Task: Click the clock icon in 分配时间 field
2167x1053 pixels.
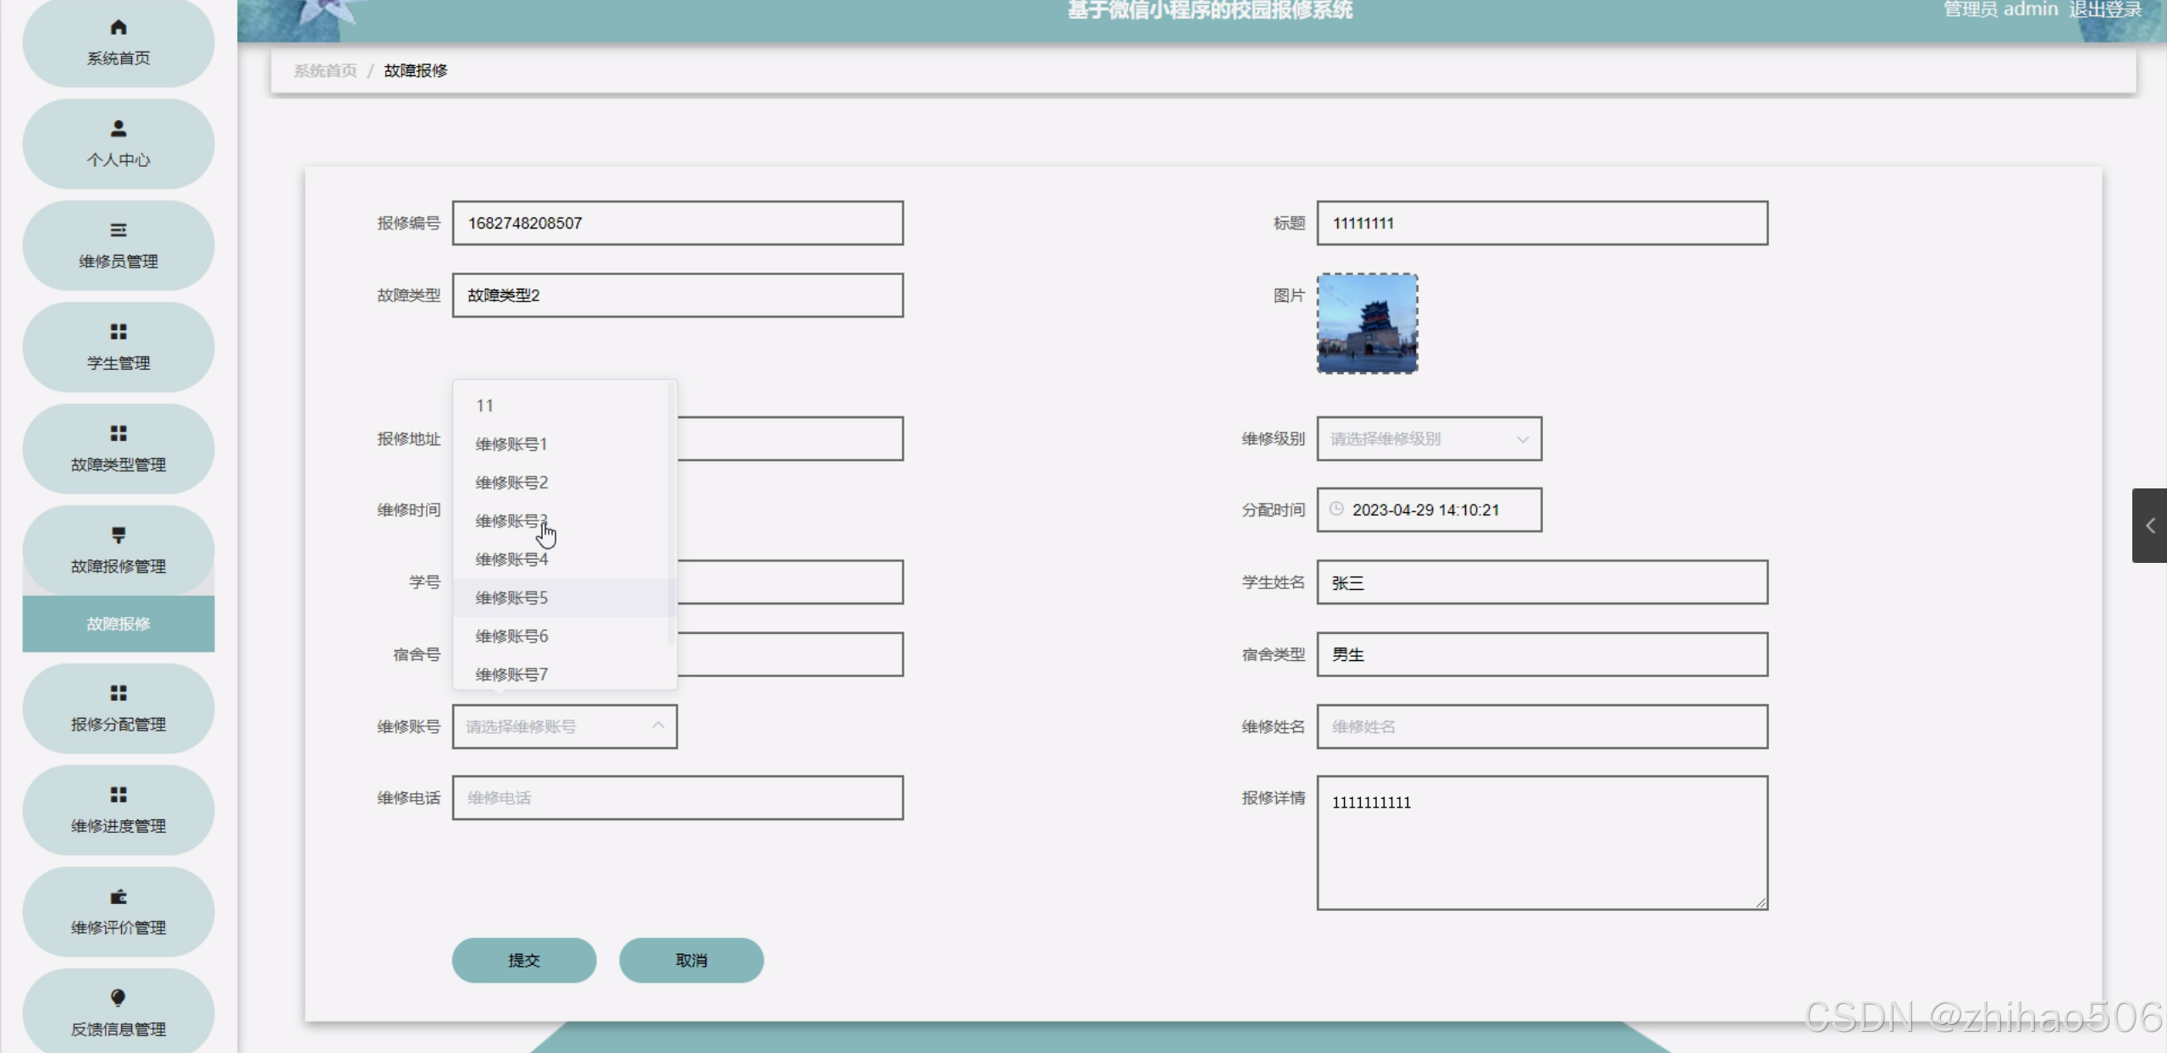Action: coord(1336,509)
